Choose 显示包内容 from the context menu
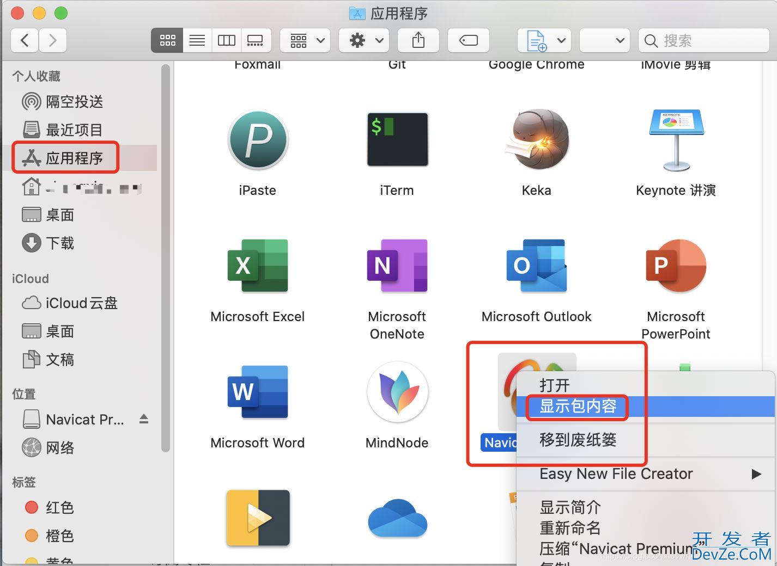 coord(645,407)
